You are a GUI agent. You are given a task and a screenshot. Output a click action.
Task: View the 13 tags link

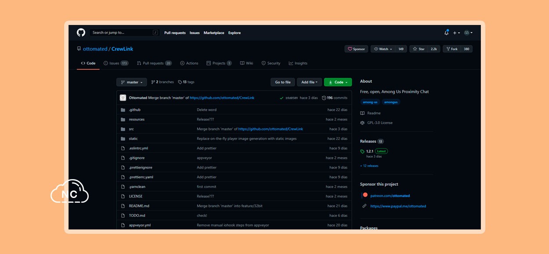(x=186, y=82)
